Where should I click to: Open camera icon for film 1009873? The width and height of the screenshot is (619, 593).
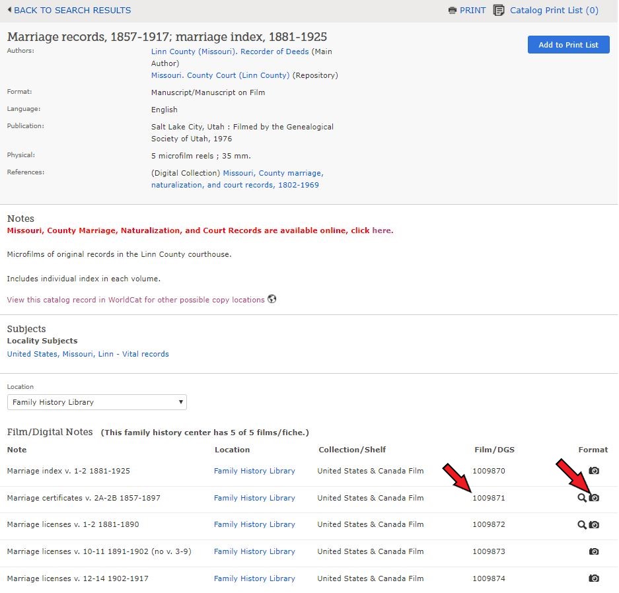pyautogui.click(x=593, y=551)
